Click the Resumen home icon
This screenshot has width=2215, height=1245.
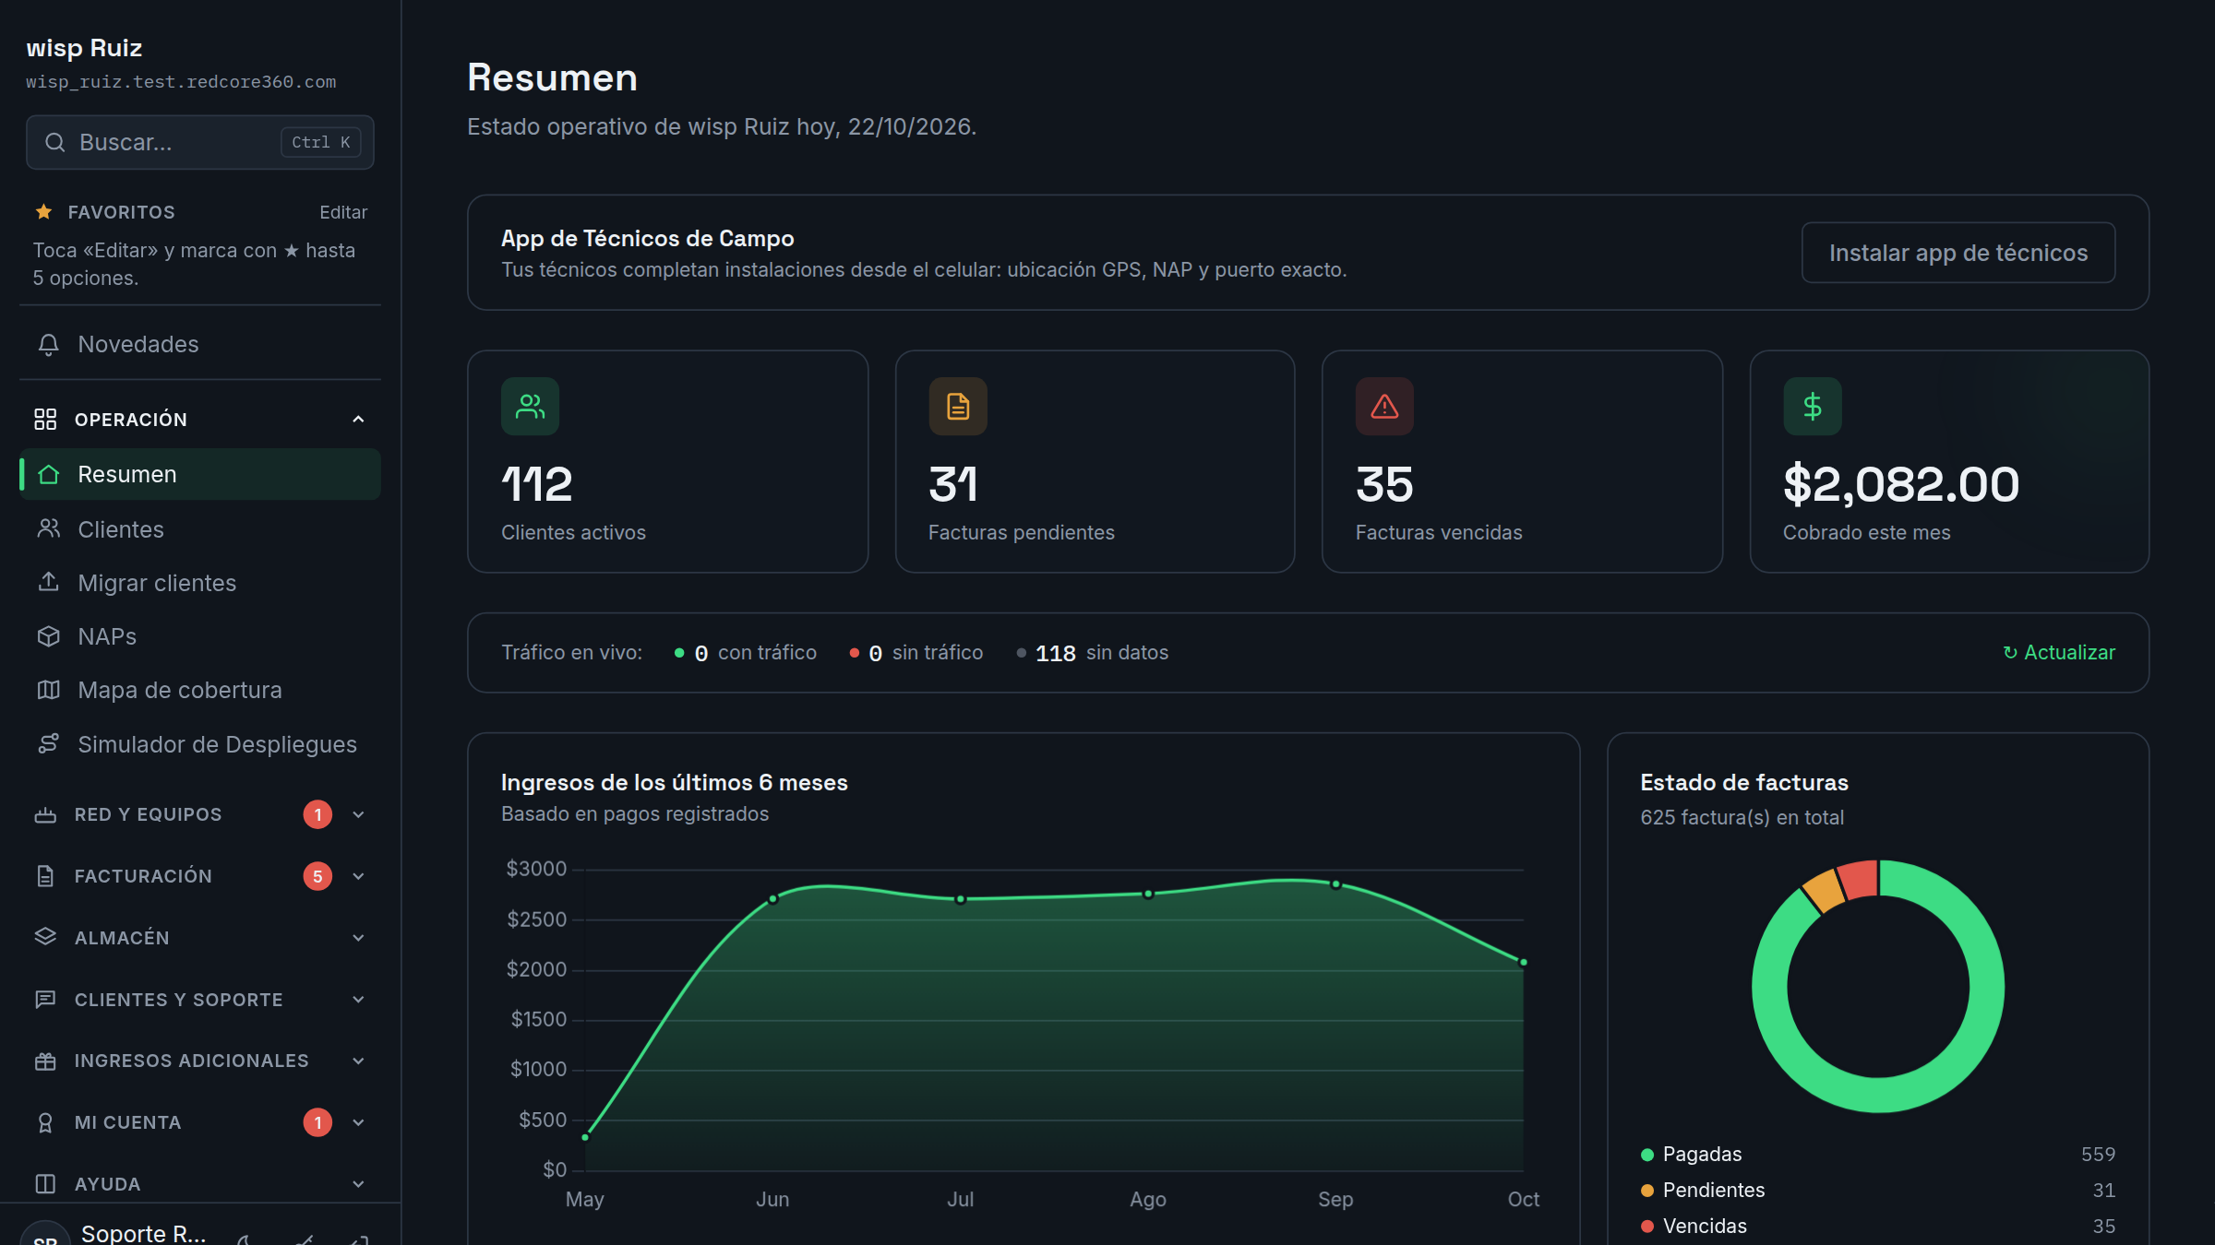[x=48, y=474]
